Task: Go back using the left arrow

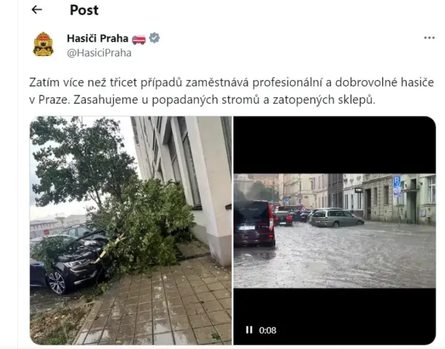Action: click(36, 10)
